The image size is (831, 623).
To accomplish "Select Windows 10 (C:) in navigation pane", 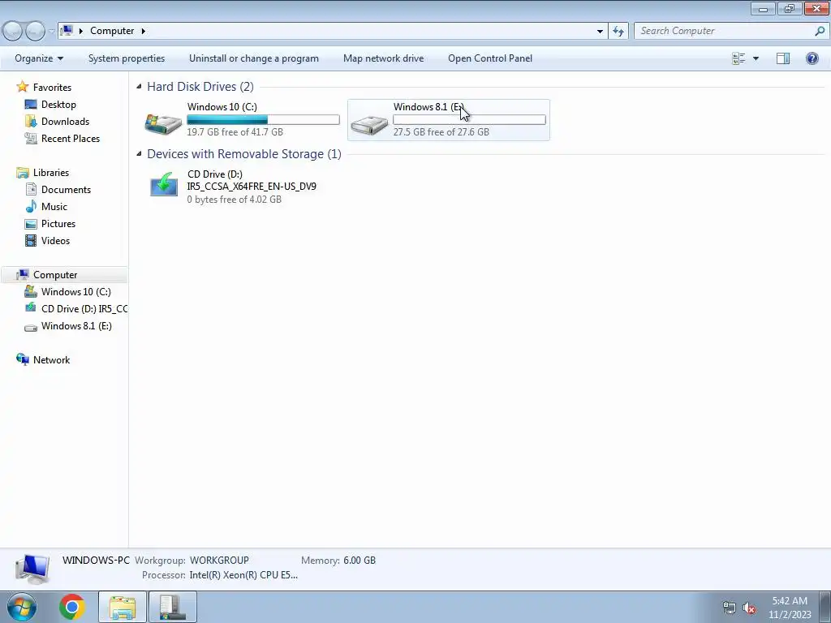I will tap(76, 292).
